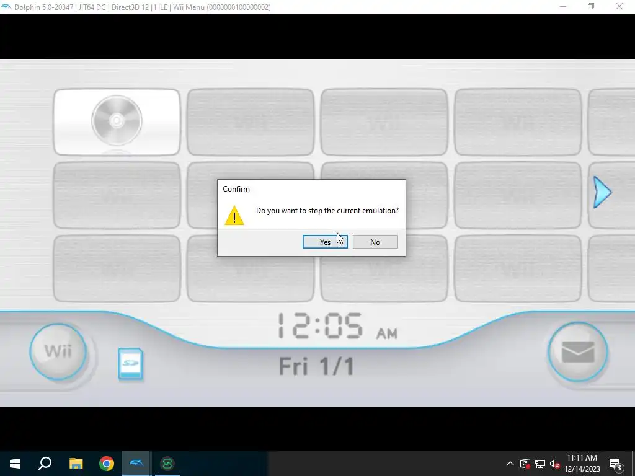Decline stopping emulation with No
The height and width of the screenshot is (476, 635).
pos(375,242)
